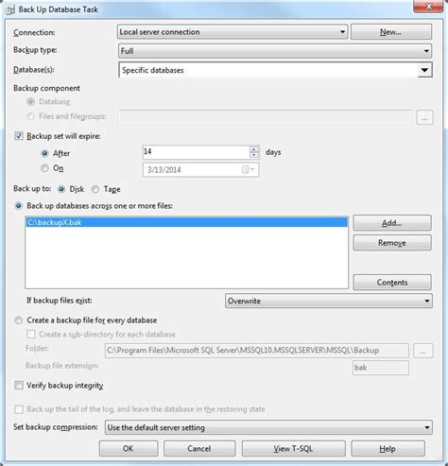448x466 pixels.
Task: Select C:\backupX.bak in the file list
Action: [187, 222]
